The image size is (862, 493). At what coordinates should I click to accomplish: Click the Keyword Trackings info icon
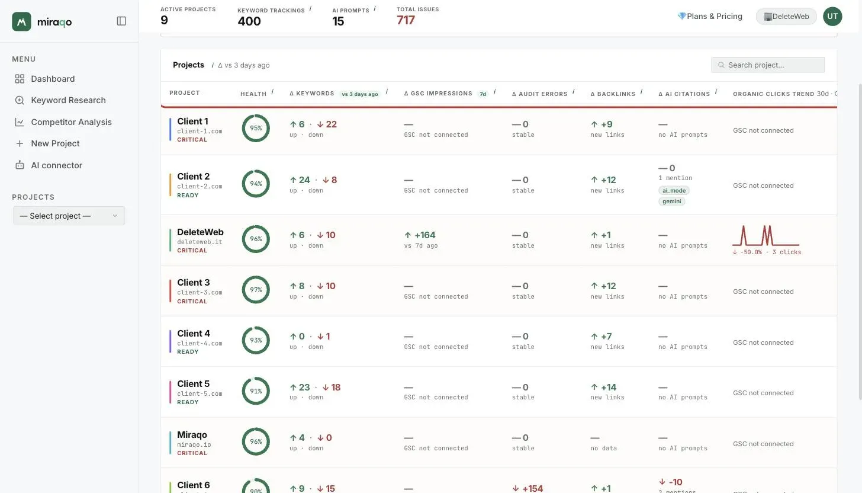(x=310, y=9)
